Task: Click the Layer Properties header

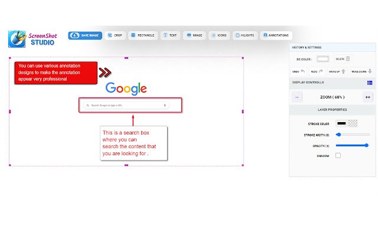Action: point(333,110)
